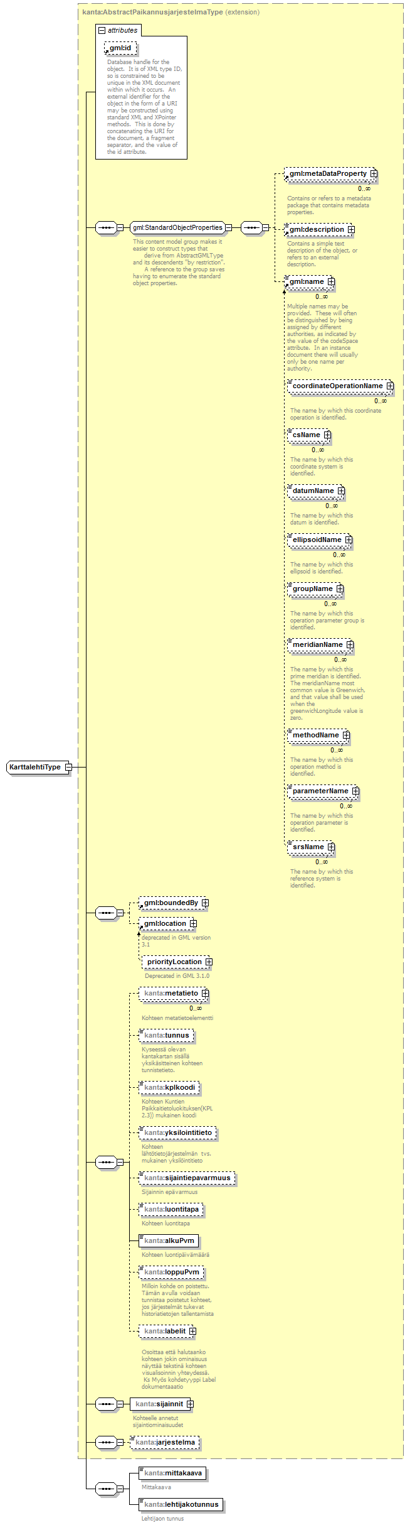Click kanta:AbstractPaikannusjarjestelmaType extension label
410x1525 pixels.
point(171,12)
